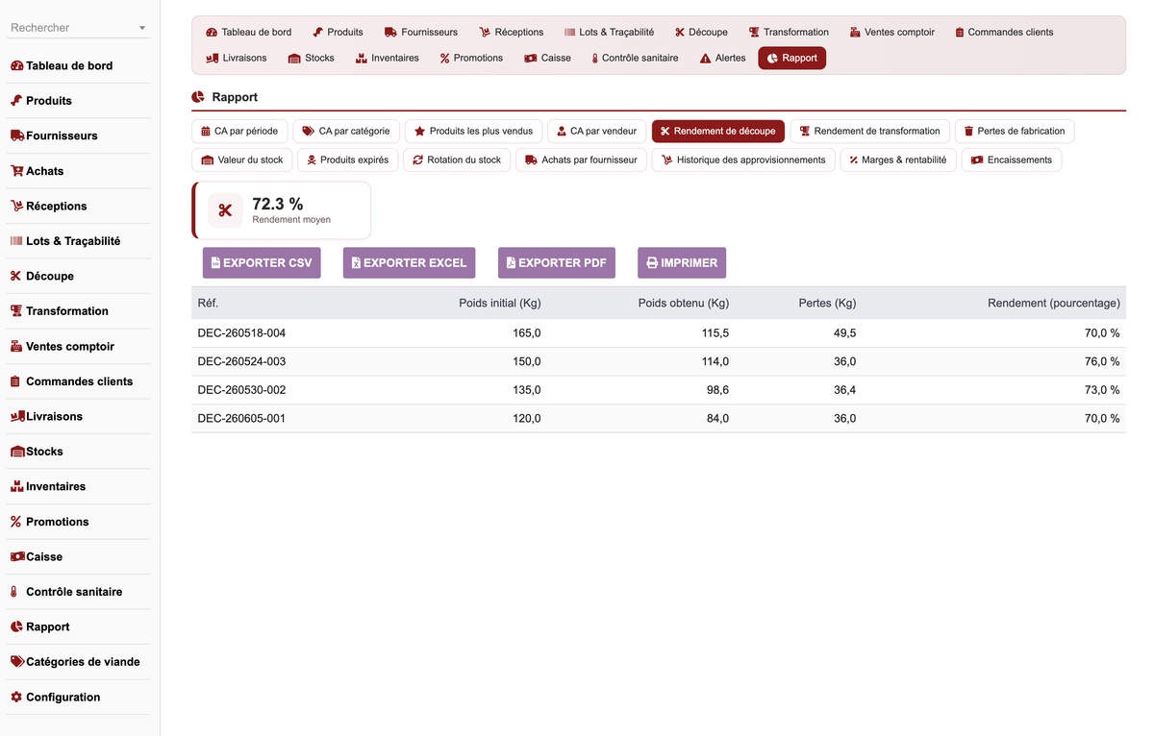This screenshot has width=1154, height=736.
Task: Select reference DEC-260518-004 in table
Action: (241, 332)
